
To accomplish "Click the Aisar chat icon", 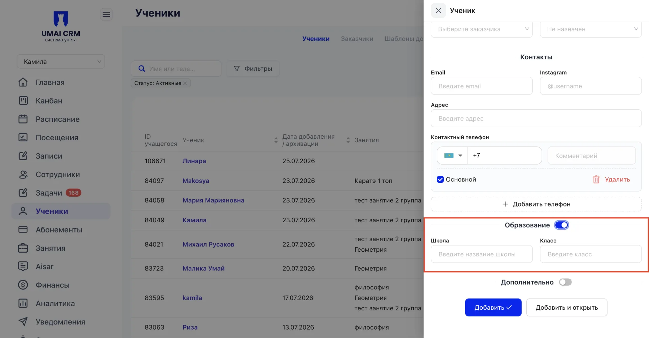I will coord(23,266).
